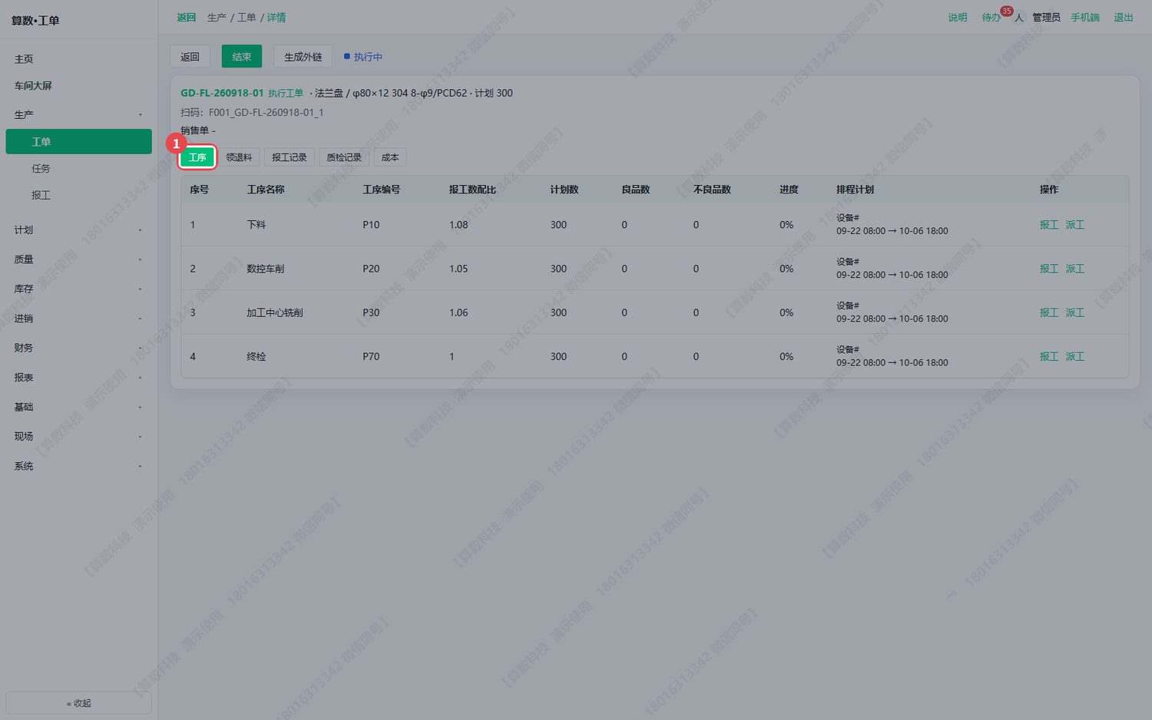Click the 生成外链 button

[303, 57]
